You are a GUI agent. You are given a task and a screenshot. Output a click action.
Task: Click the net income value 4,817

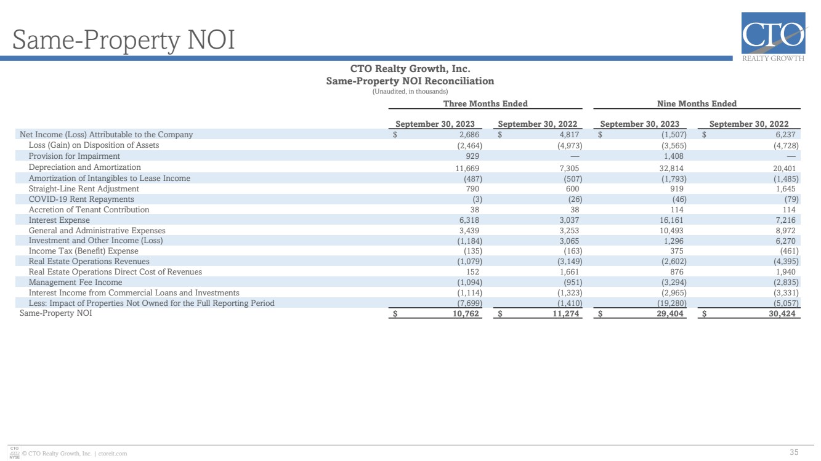coord(568,135)
